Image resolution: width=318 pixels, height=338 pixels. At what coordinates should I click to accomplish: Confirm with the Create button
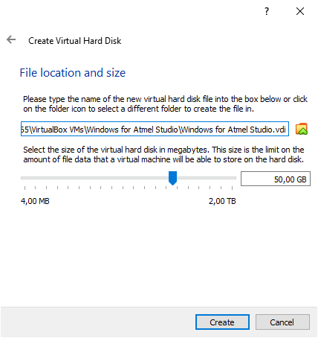[222, 322]
